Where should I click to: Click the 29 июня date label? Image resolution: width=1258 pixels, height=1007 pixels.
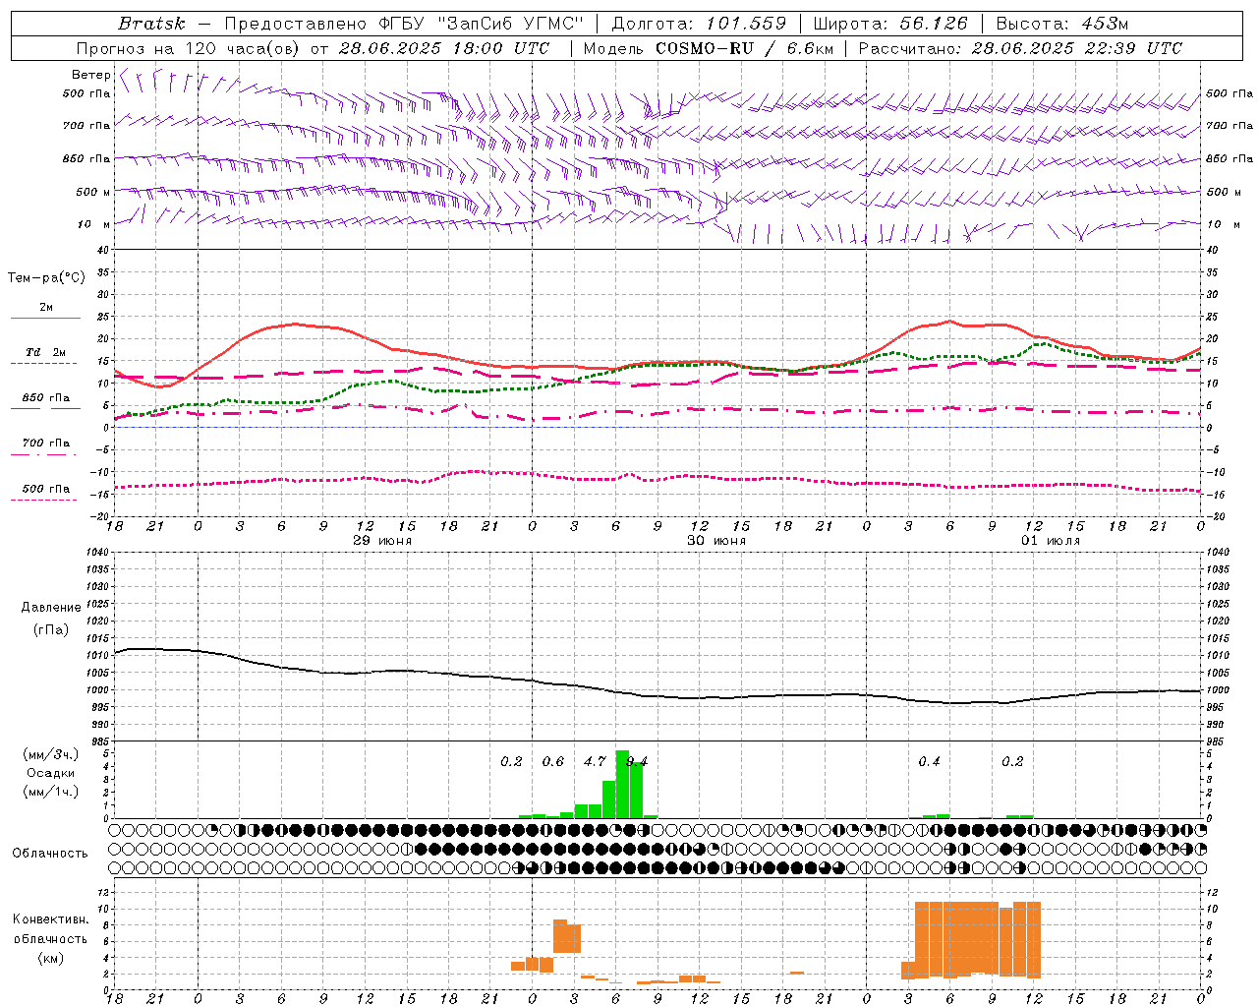(382, 541)
